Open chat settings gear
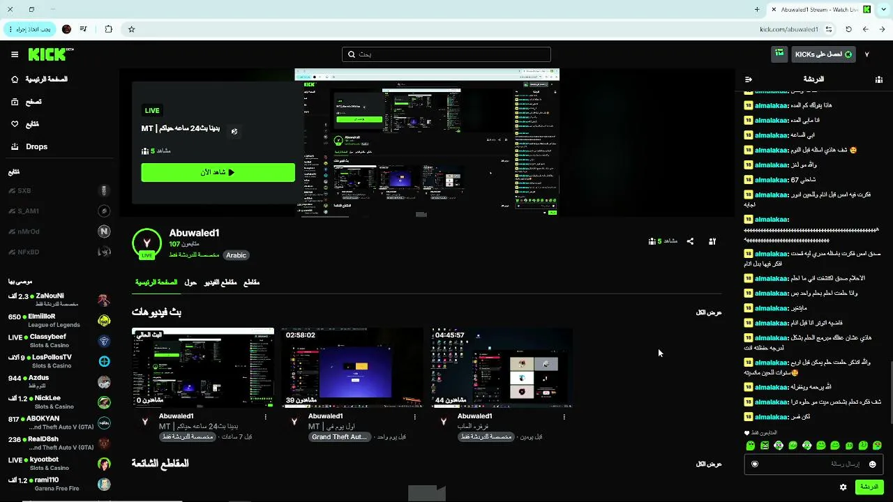 (843, 487)
